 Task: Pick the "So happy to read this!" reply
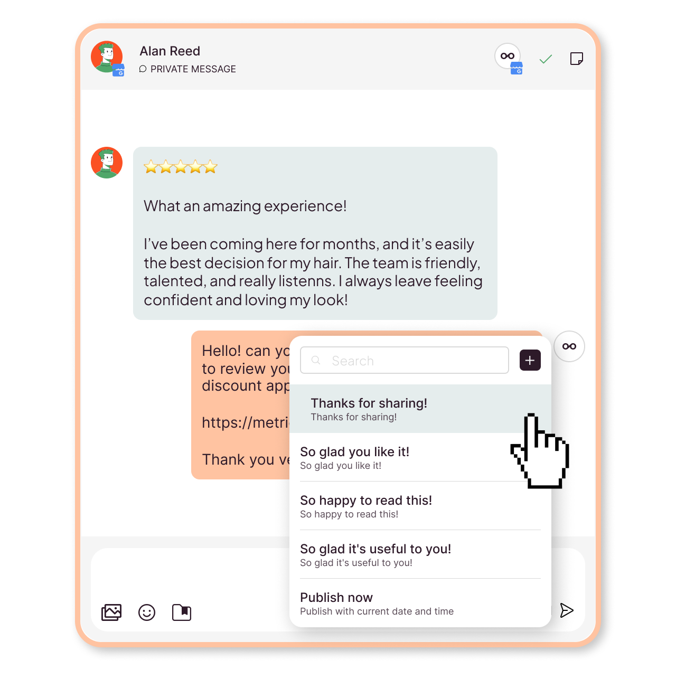[420, 506]
